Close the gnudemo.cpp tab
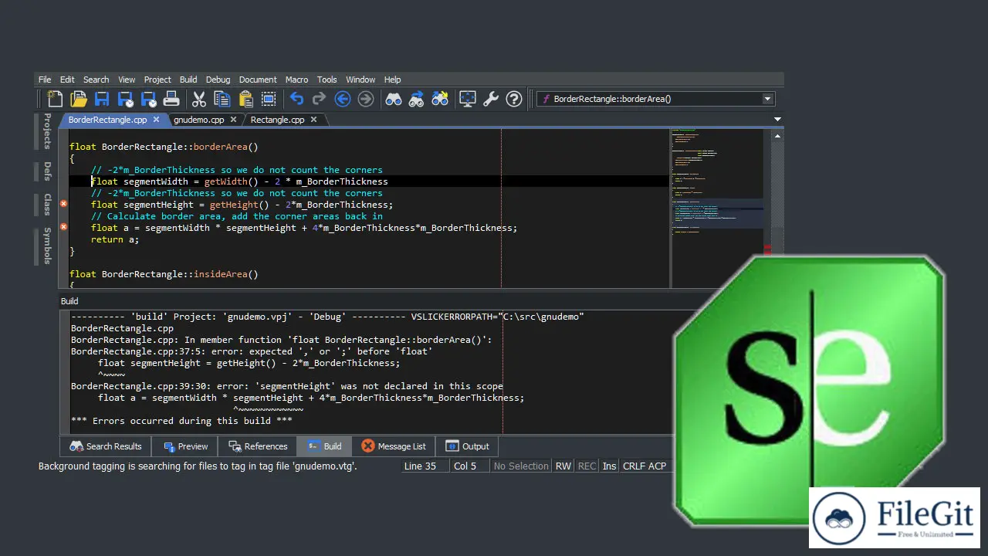988x556 pixels. coord(234,120)
